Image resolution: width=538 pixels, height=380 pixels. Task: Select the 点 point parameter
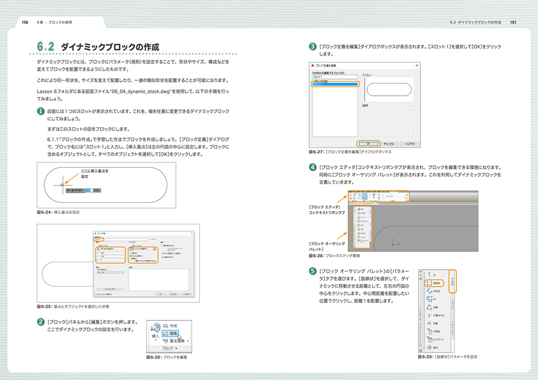(x=431, y=275)
